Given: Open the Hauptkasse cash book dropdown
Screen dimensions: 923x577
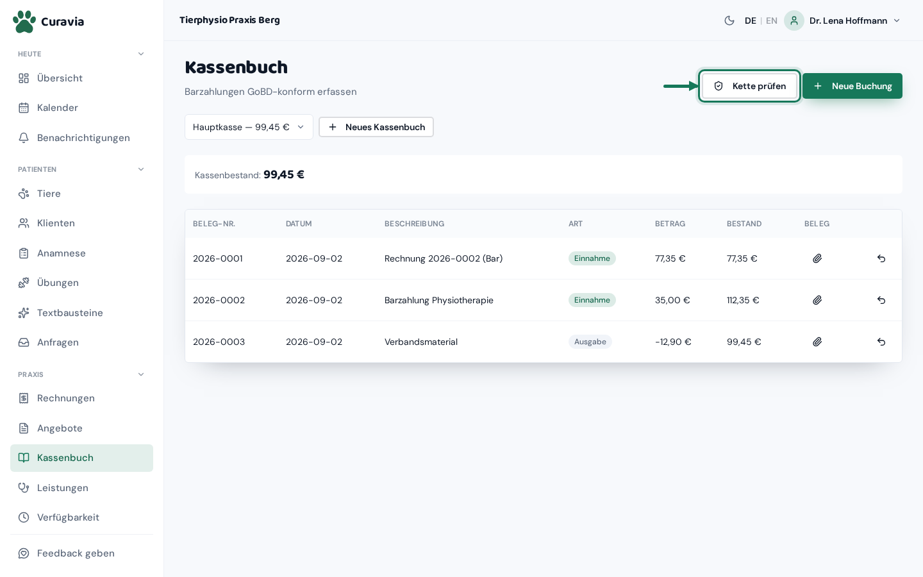Looking at the screenshot, I should coord(249,127).
